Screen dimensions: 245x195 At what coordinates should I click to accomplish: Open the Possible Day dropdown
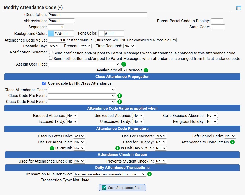click(x=54, y=46)
